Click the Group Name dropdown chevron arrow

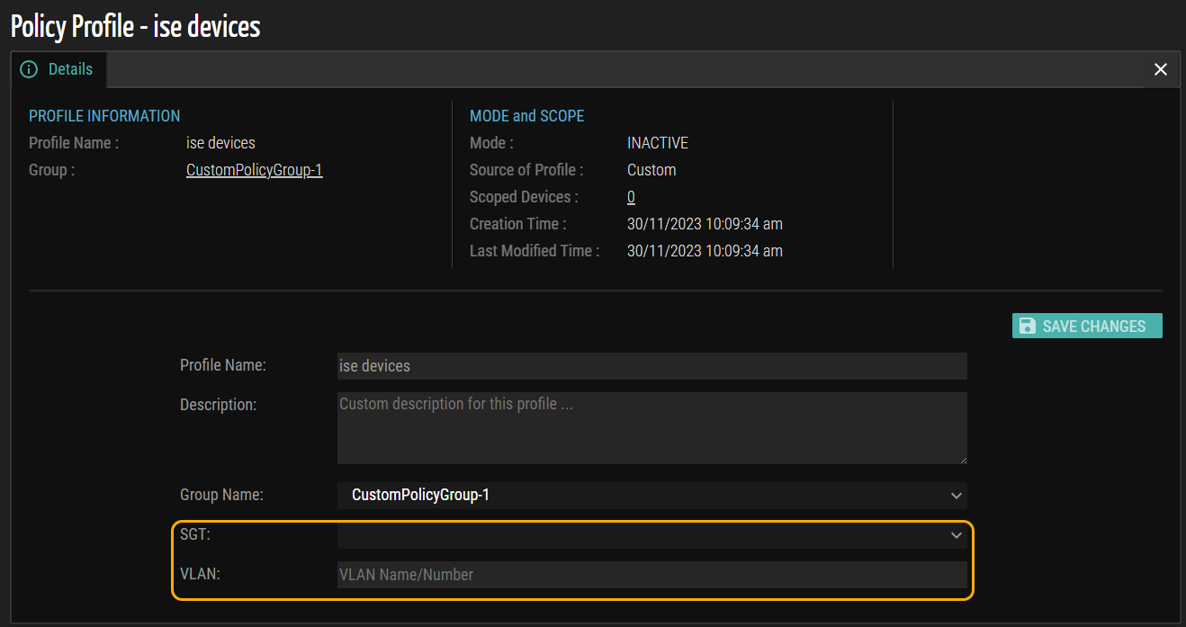coord(956,496)
